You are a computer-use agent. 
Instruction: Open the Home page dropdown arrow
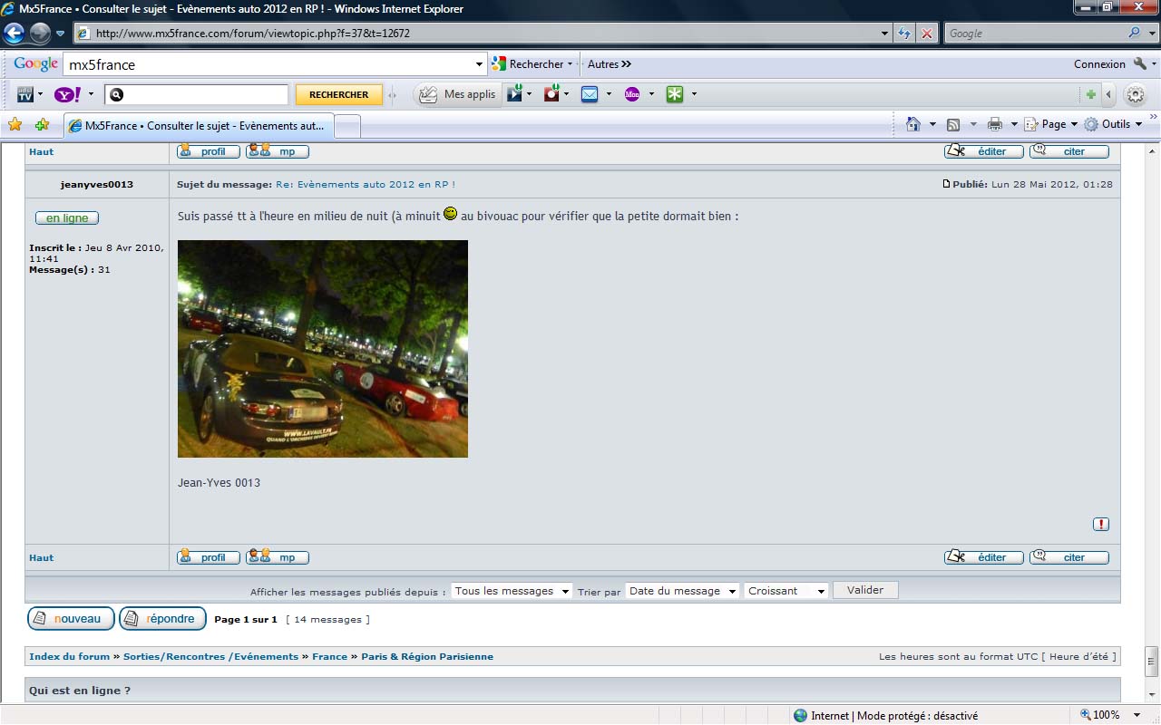932,124
